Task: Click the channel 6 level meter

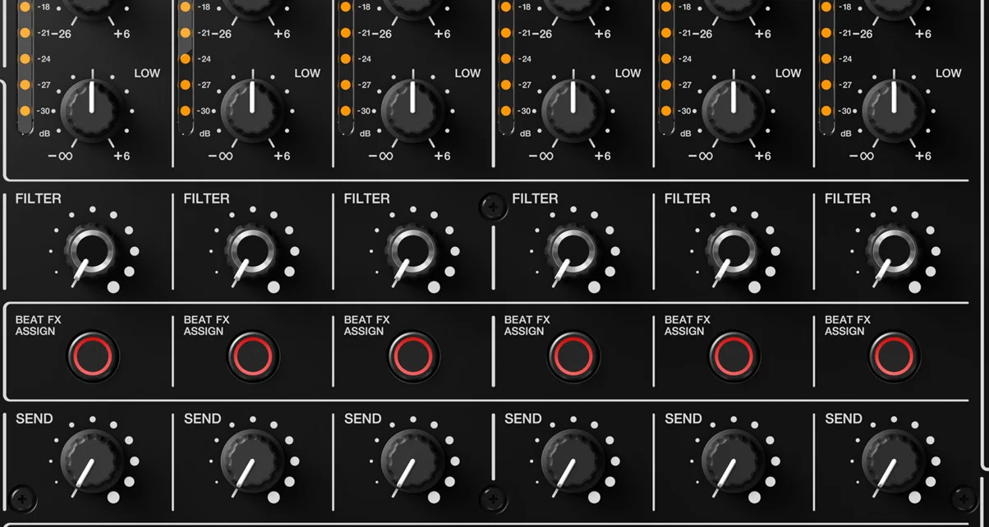Action: [826, 66]
